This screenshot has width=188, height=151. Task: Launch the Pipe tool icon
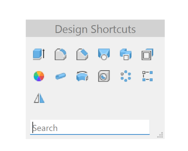pos(60,76)
